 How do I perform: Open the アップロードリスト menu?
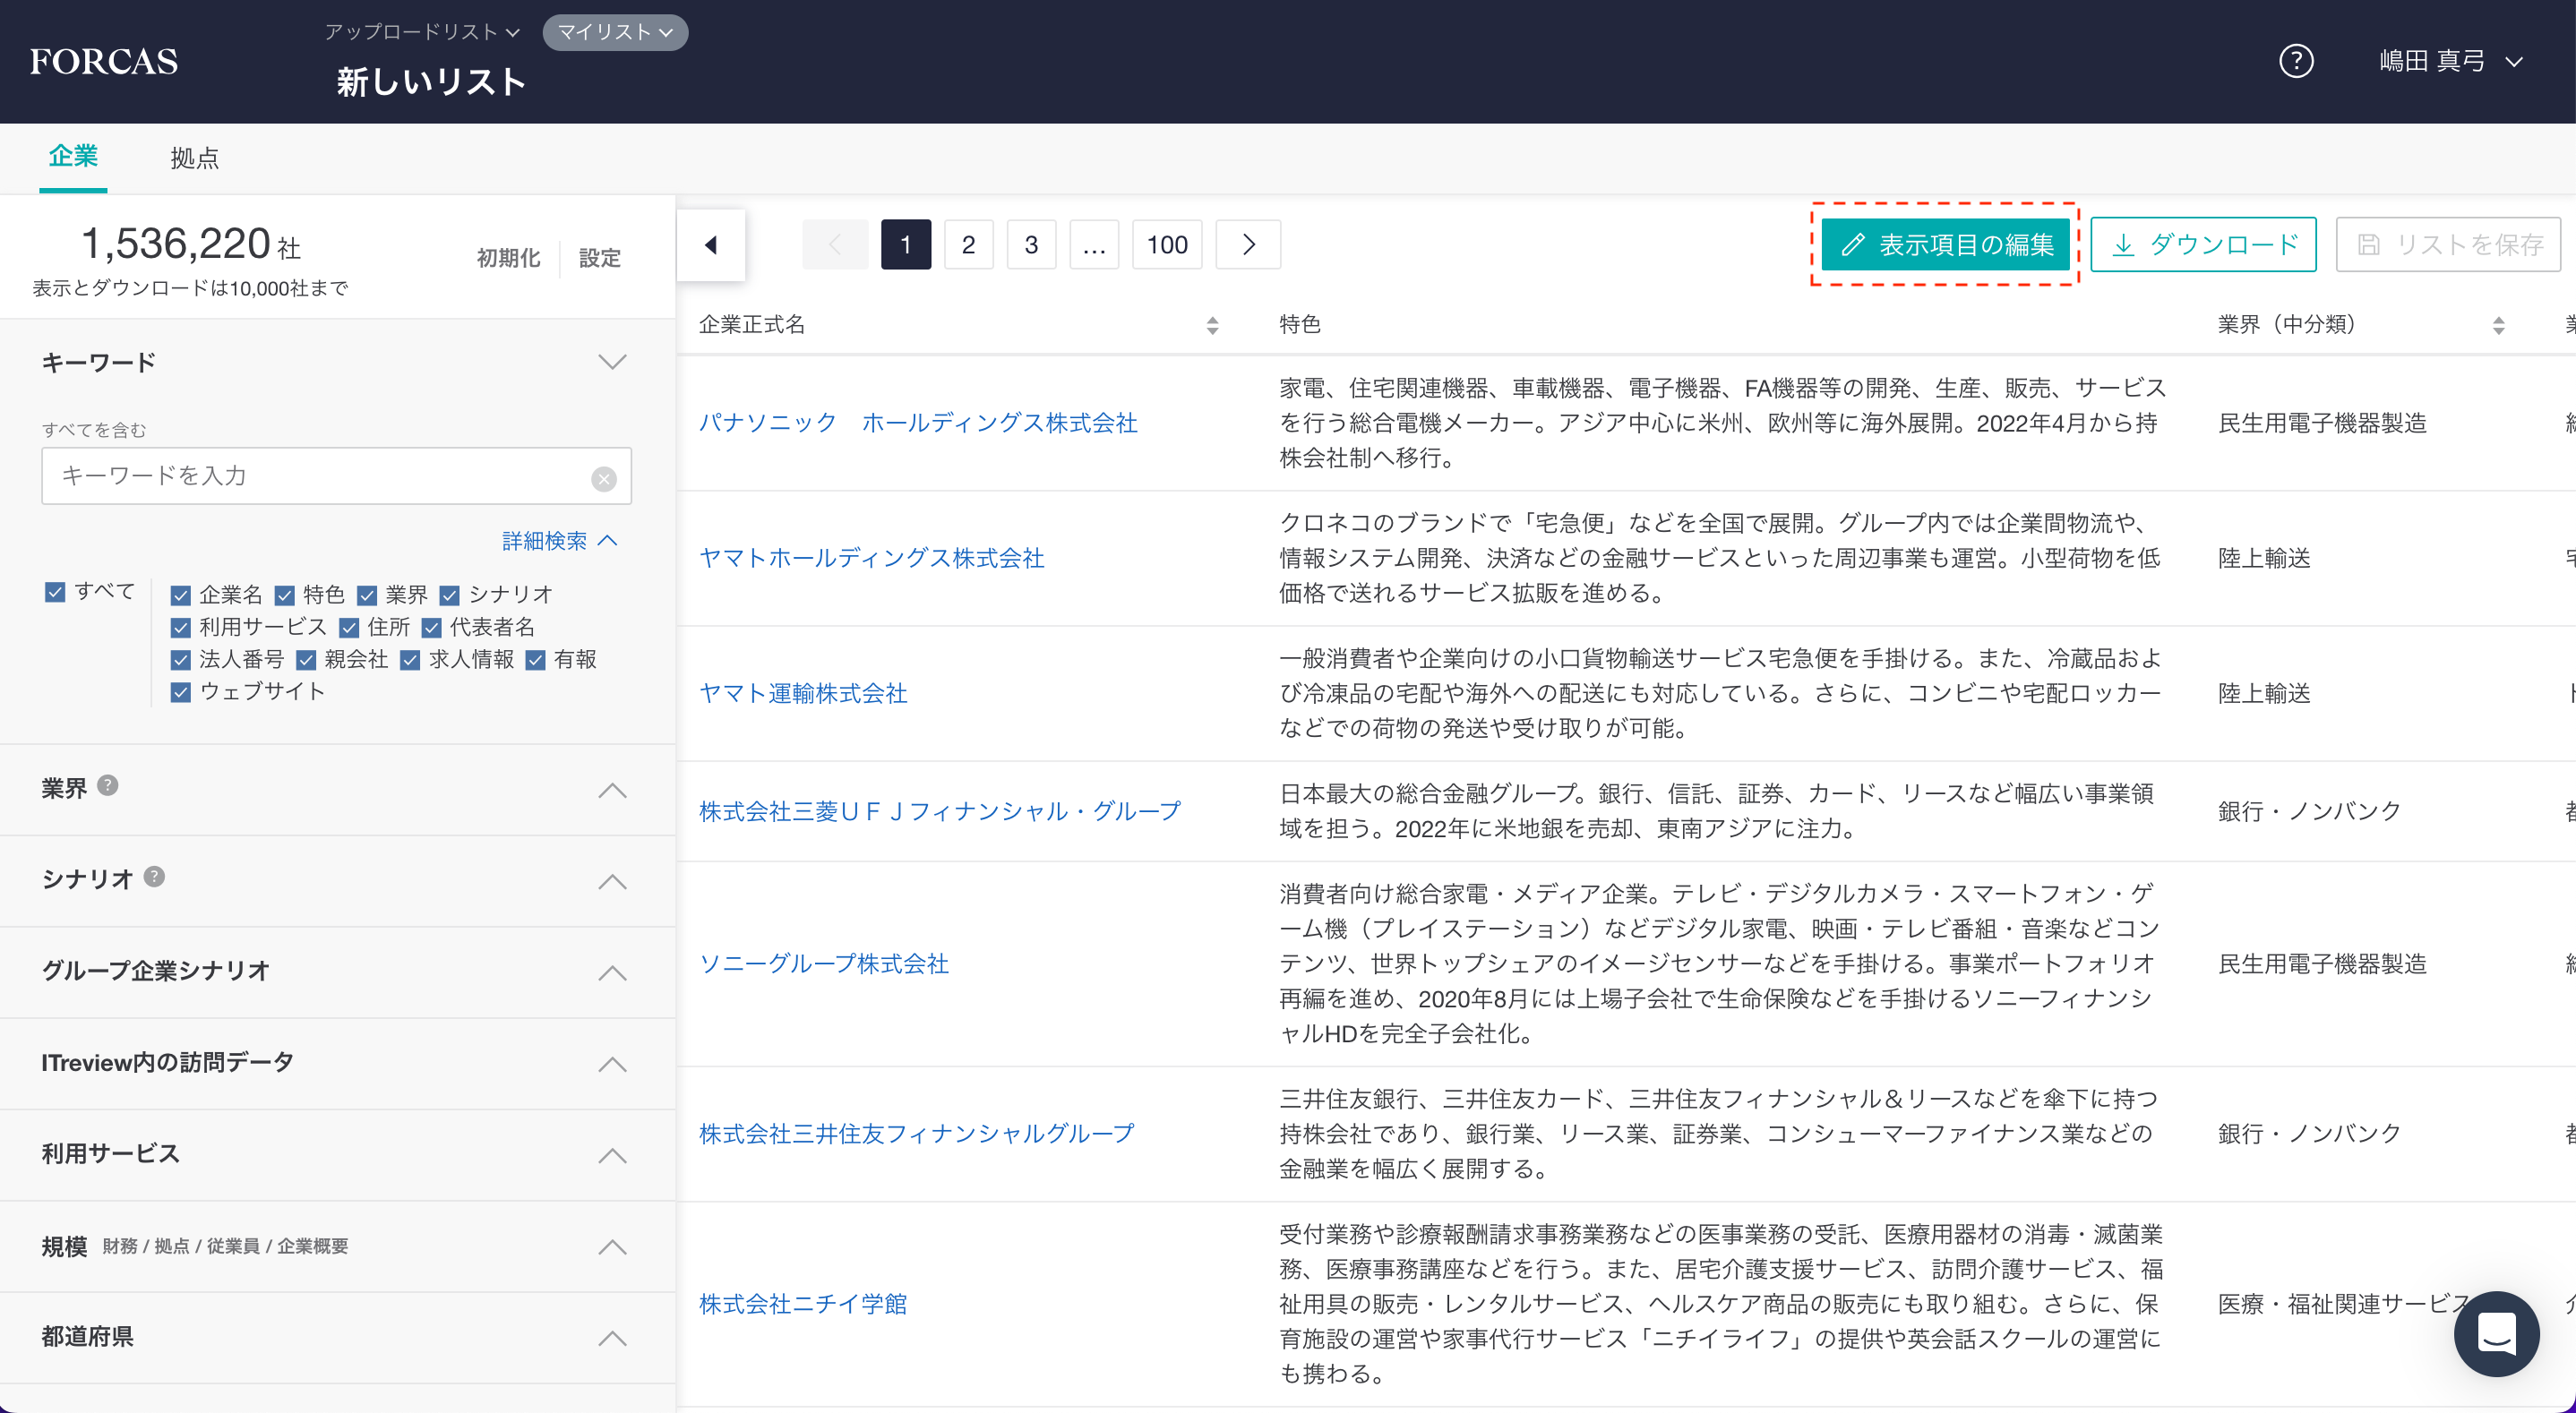point(421,32)
